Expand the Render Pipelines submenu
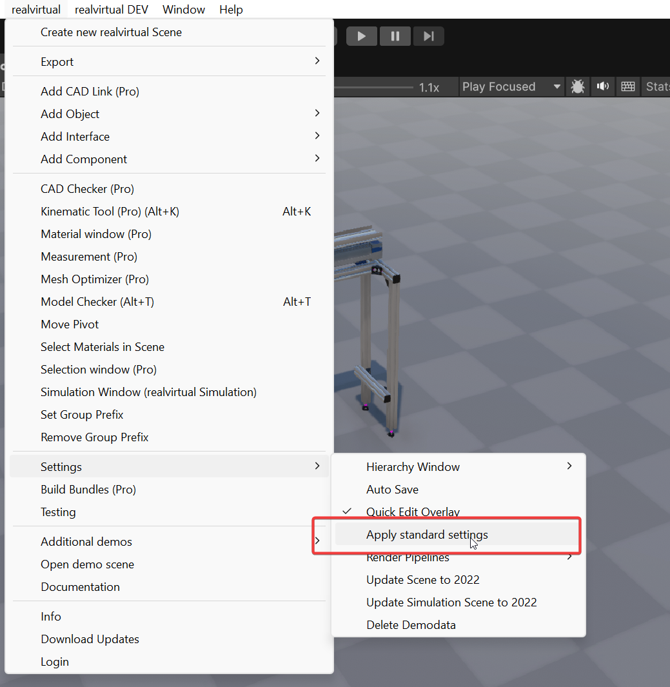 [458, 557]
